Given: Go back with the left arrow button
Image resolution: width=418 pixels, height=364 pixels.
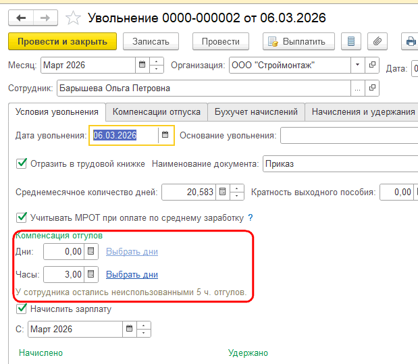Looking at the screenshot, I should [21, 18].
